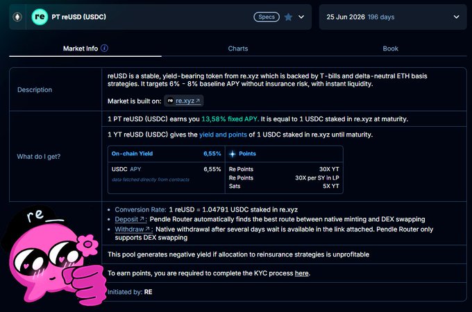Click the 30X per SY in LP value
472x312 pixels.
pyautogui.click(x=317, y=177)
